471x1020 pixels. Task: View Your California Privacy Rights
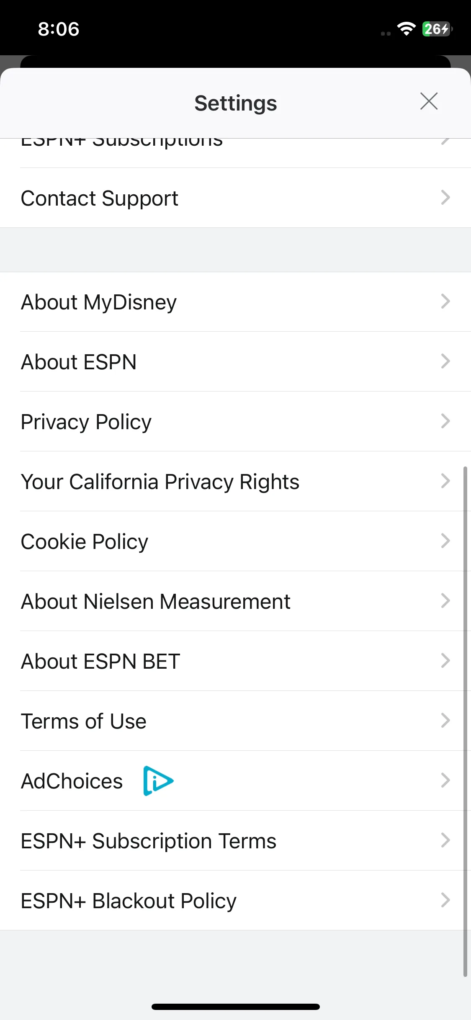coord(235,482)
